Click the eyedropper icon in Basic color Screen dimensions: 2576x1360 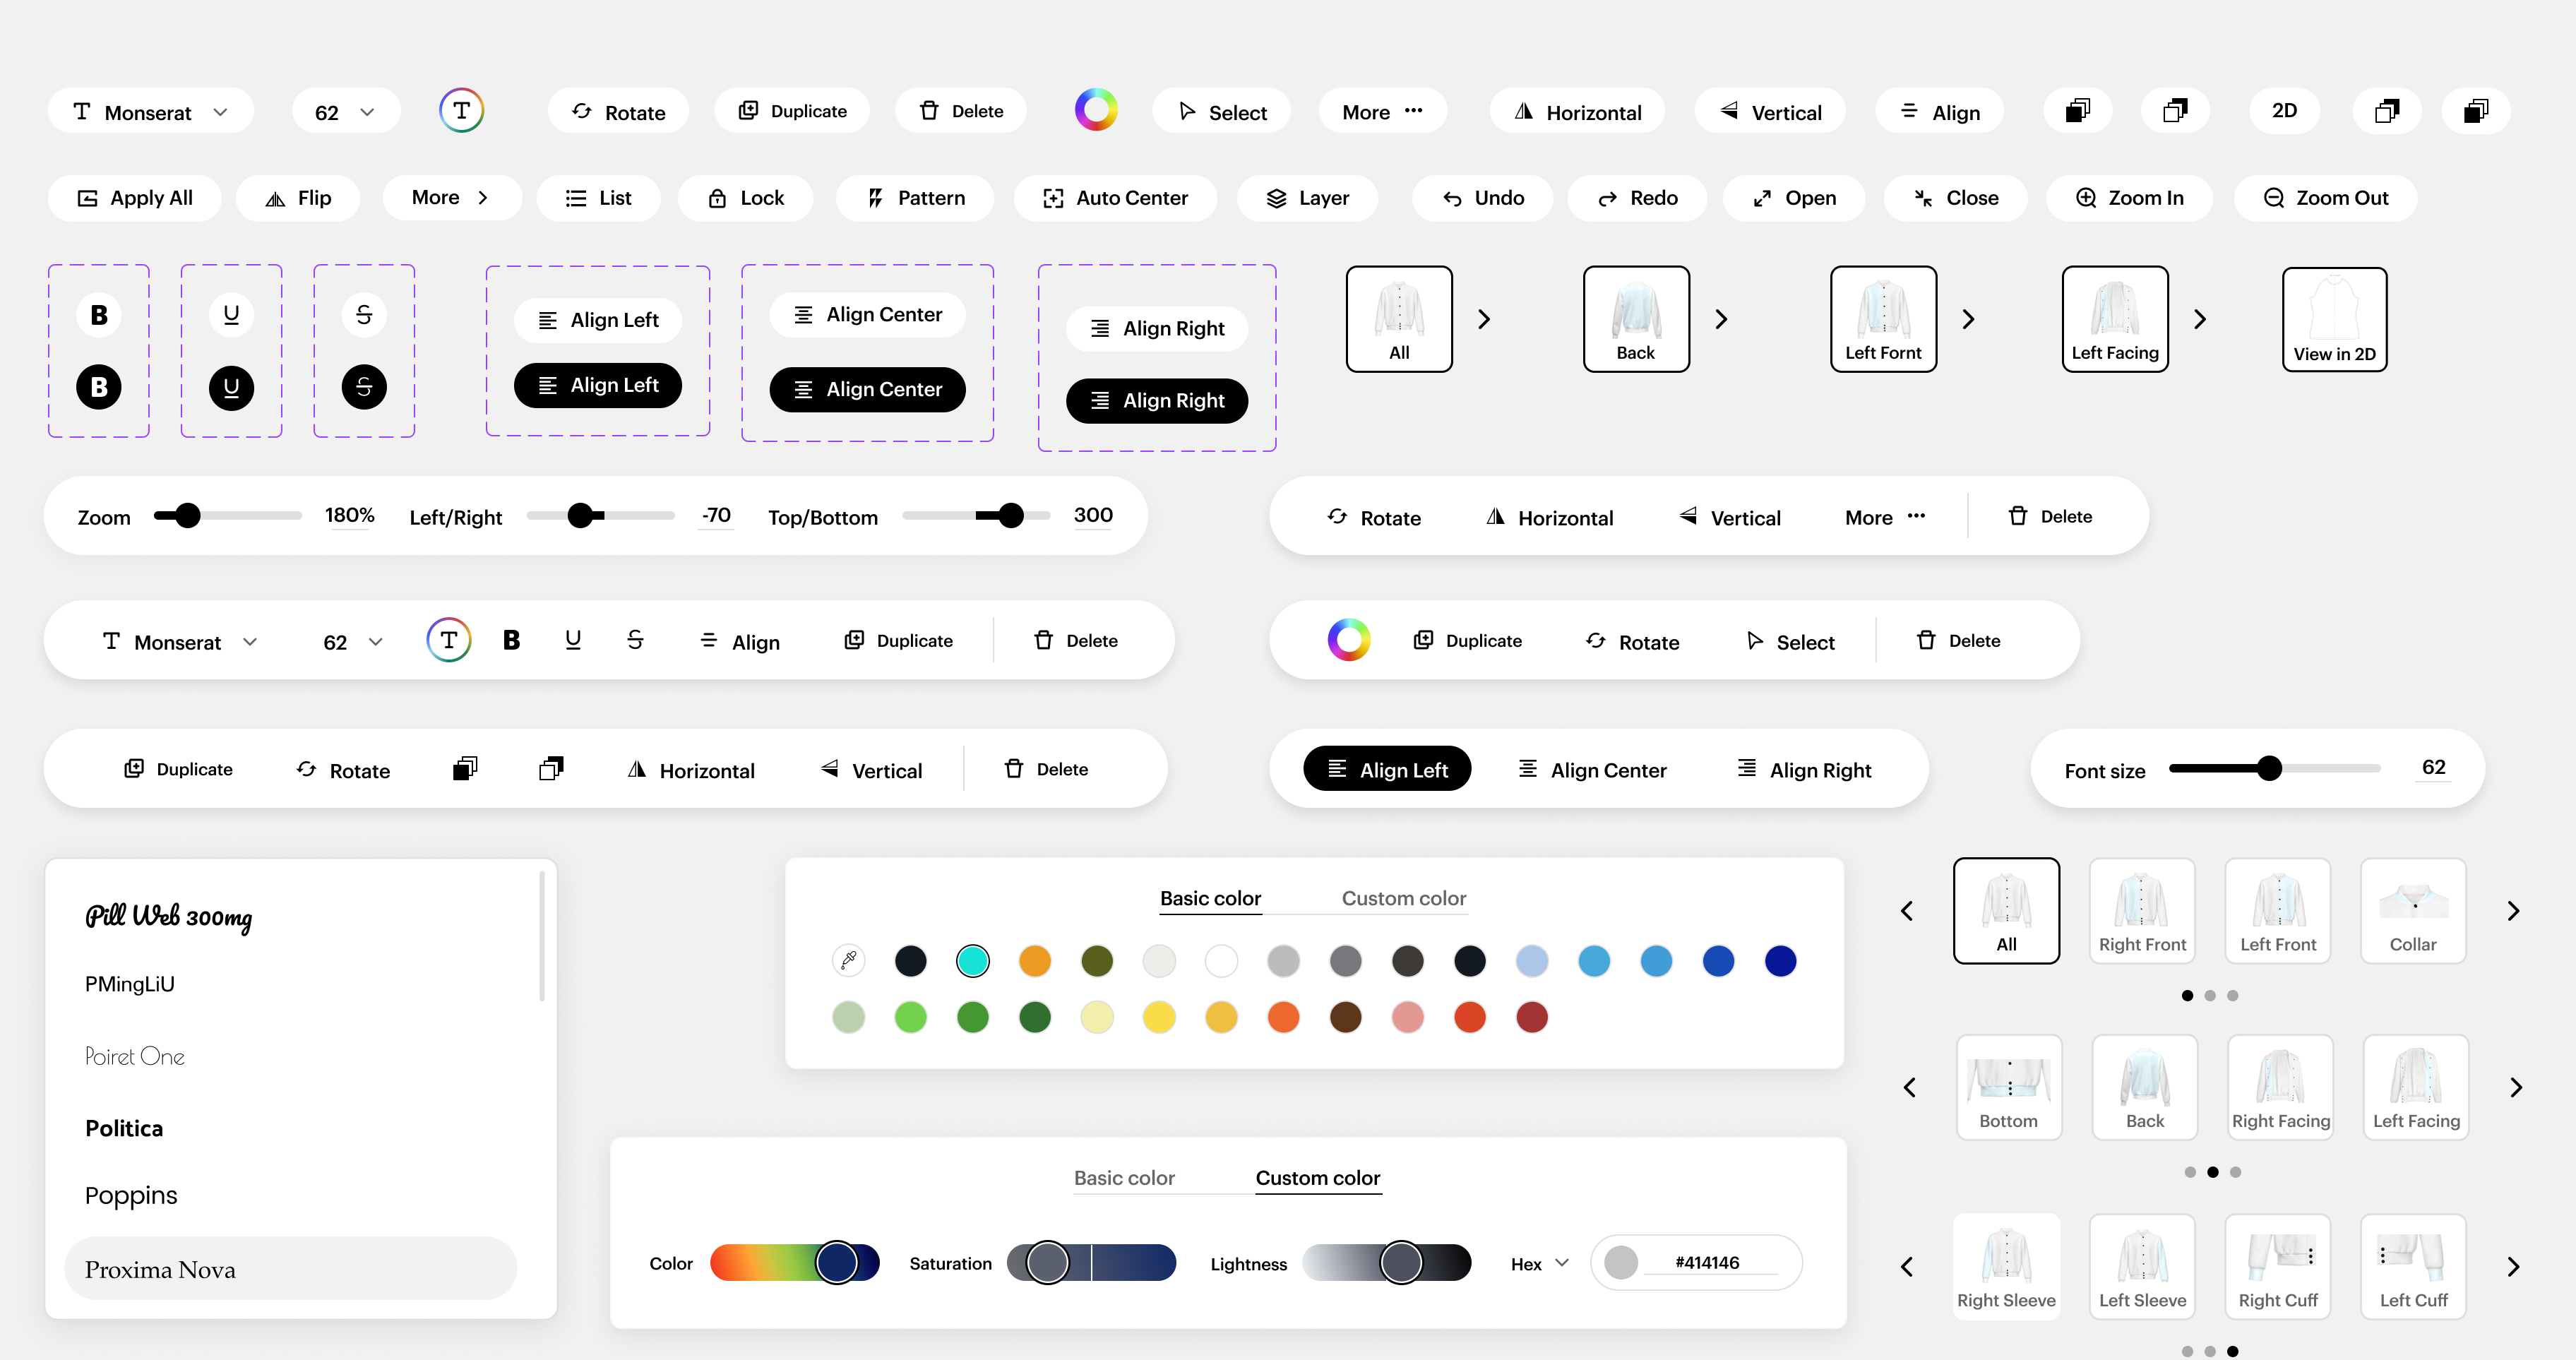pyautogui.click(x=848, y=960)
